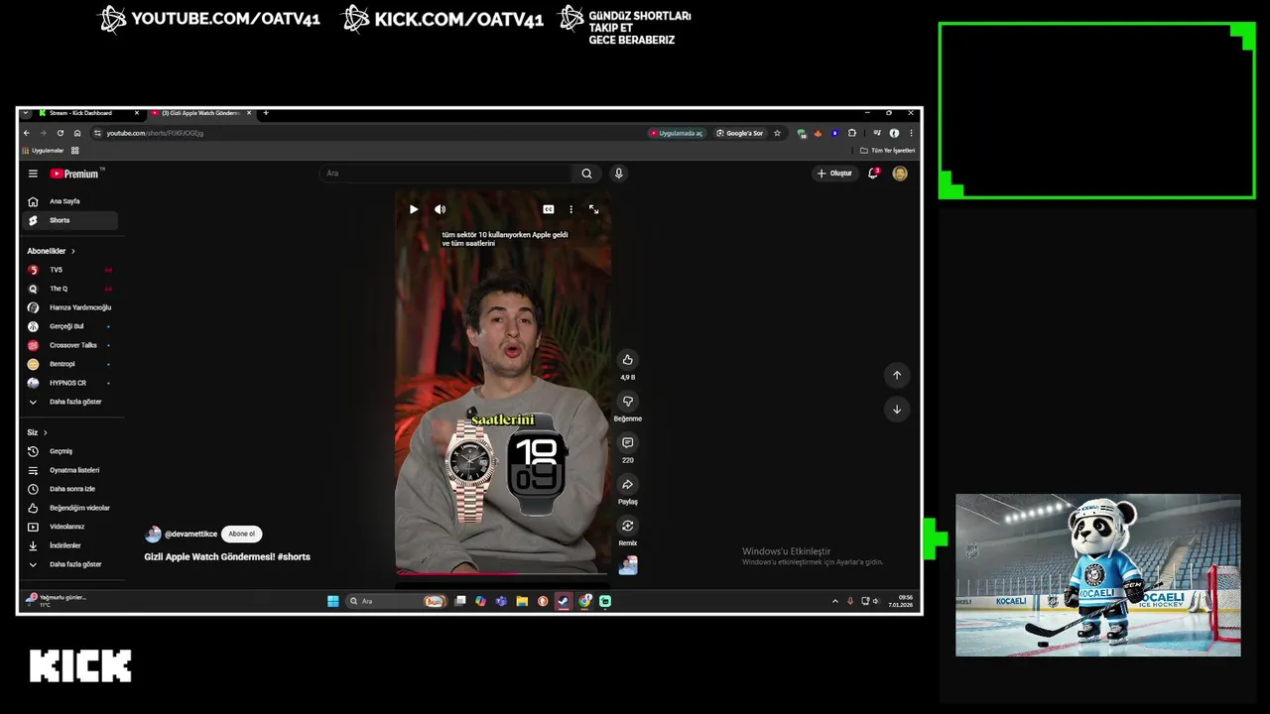
Task: Open the account avatar menu
Action: pos(900,174)
